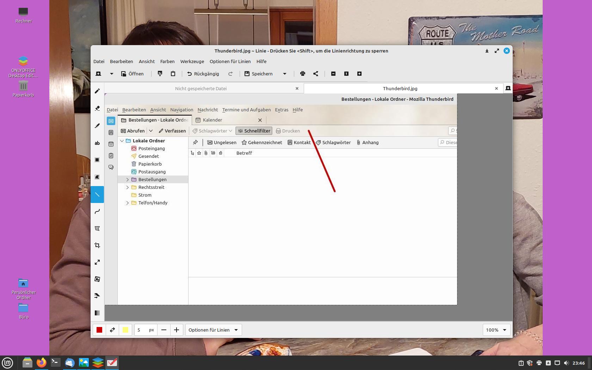Increase line size with the plus button

pyautogui.click(x=177, y=330)
